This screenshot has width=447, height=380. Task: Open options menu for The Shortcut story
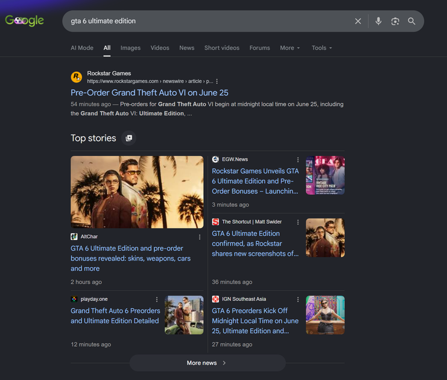(x=298, y=222)
